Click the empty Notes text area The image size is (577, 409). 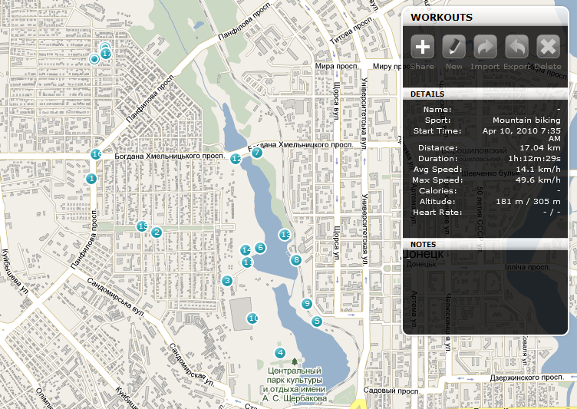tap(489, 292)
